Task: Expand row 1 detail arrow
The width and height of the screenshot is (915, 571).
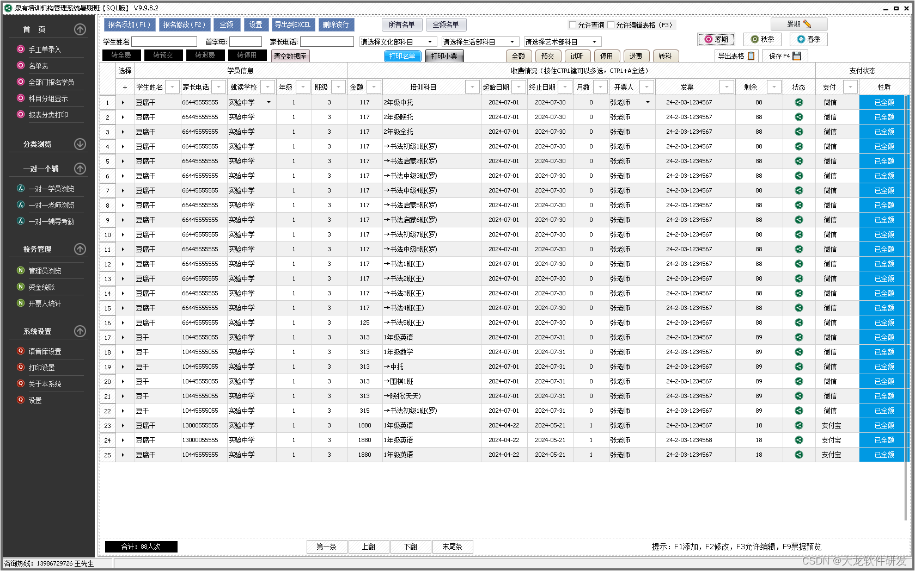Action: point(123,102)
